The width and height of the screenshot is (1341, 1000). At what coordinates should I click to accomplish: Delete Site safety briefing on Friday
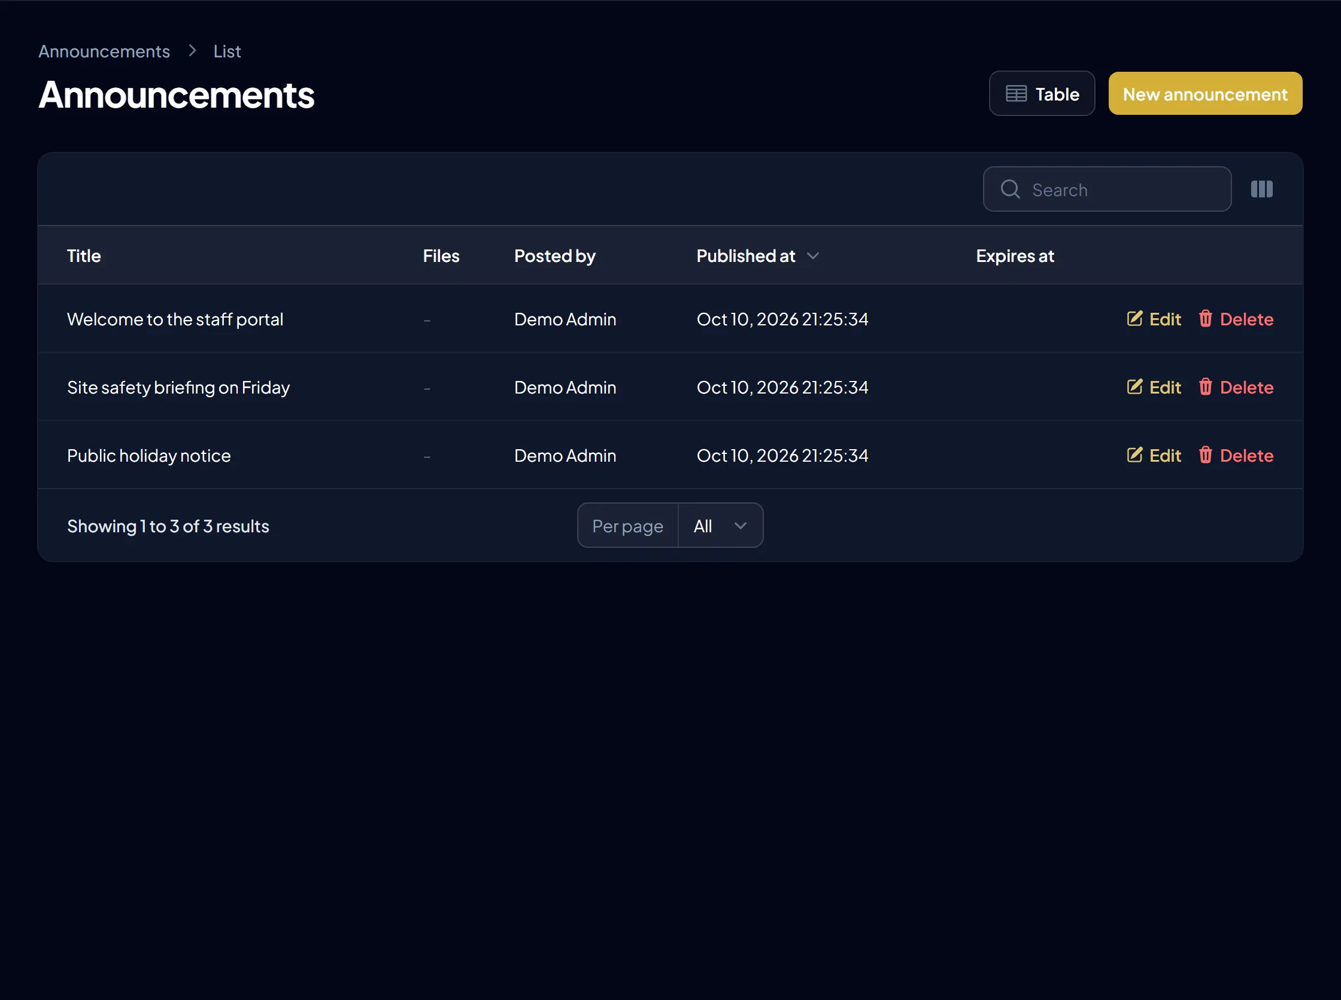pos(1236,388)
